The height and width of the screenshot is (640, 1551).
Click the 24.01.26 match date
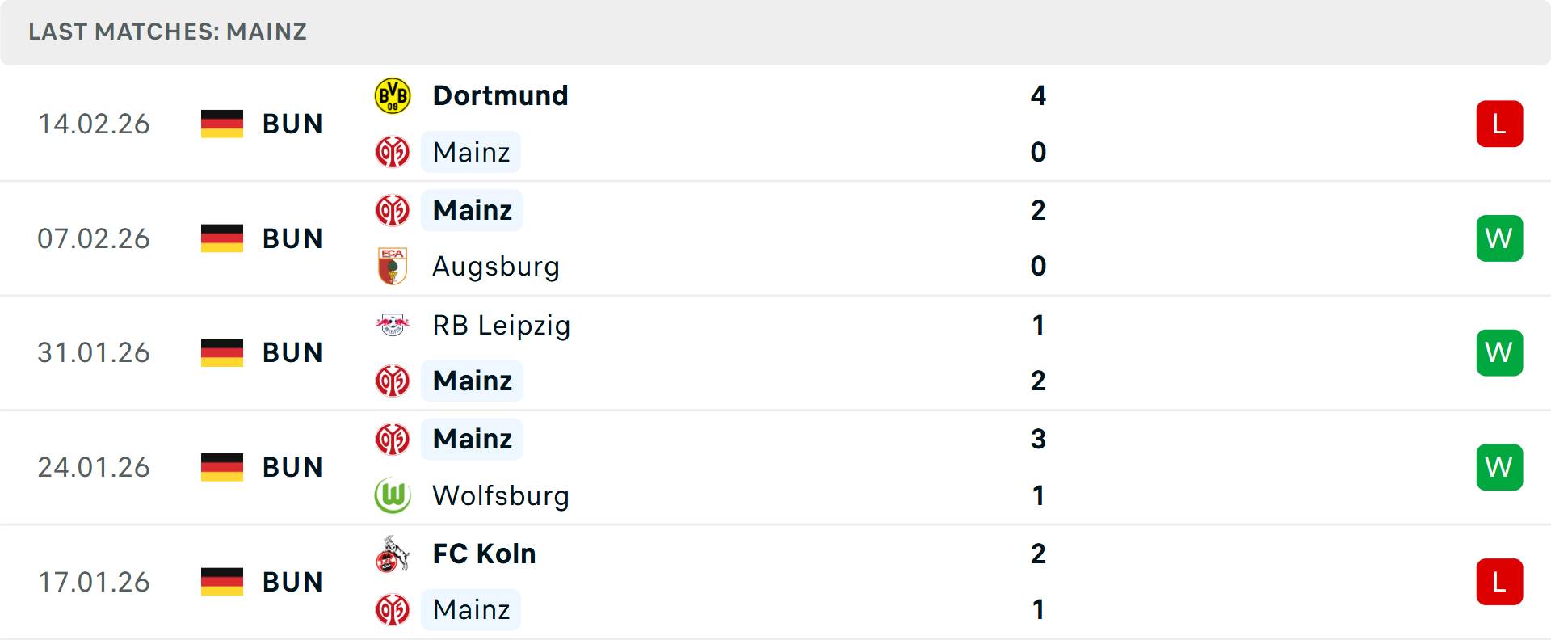(x=94, y=467)
